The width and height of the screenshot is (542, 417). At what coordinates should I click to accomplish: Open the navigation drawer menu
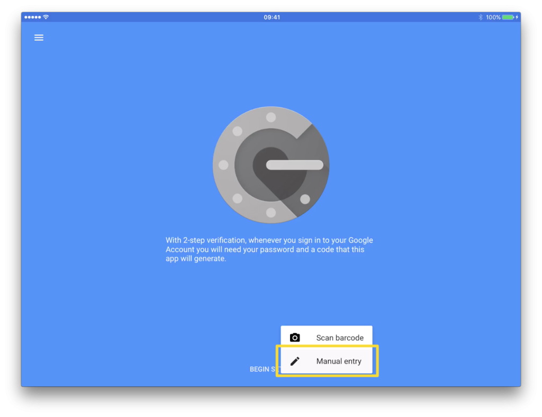(39, 38)
